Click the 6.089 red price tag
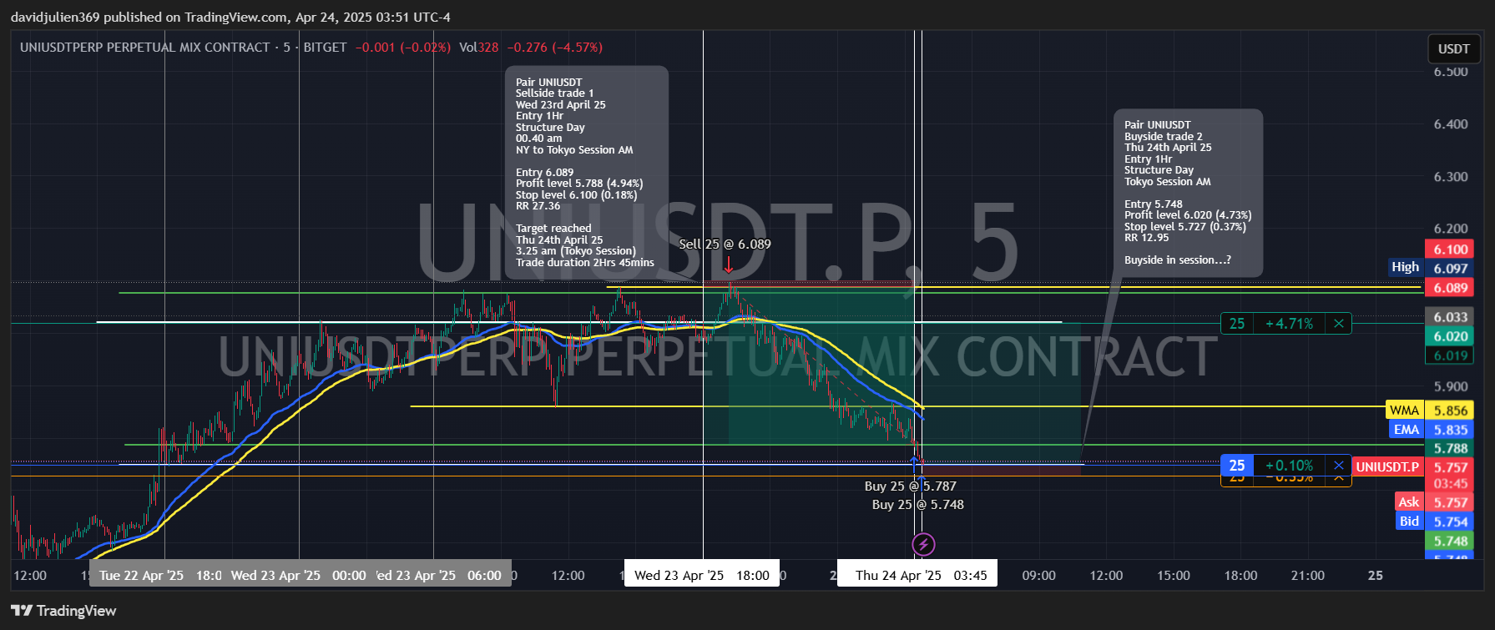 pyautogui.click(x=1451, y=288)
